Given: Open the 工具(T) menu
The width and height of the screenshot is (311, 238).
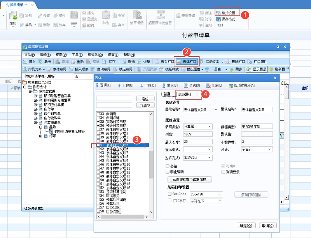Looking at the screenshot, I should point(77,55).
